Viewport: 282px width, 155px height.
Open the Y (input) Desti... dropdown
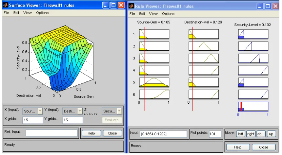click(x=72, y=111)
